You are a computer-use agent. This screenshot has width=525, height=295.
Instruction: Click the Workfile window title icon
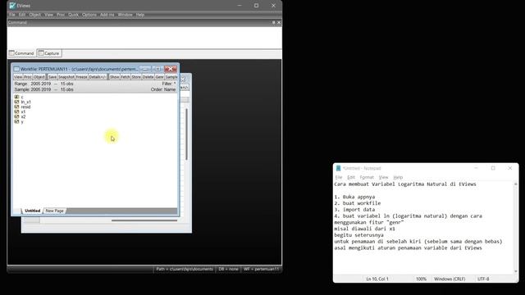16,69
